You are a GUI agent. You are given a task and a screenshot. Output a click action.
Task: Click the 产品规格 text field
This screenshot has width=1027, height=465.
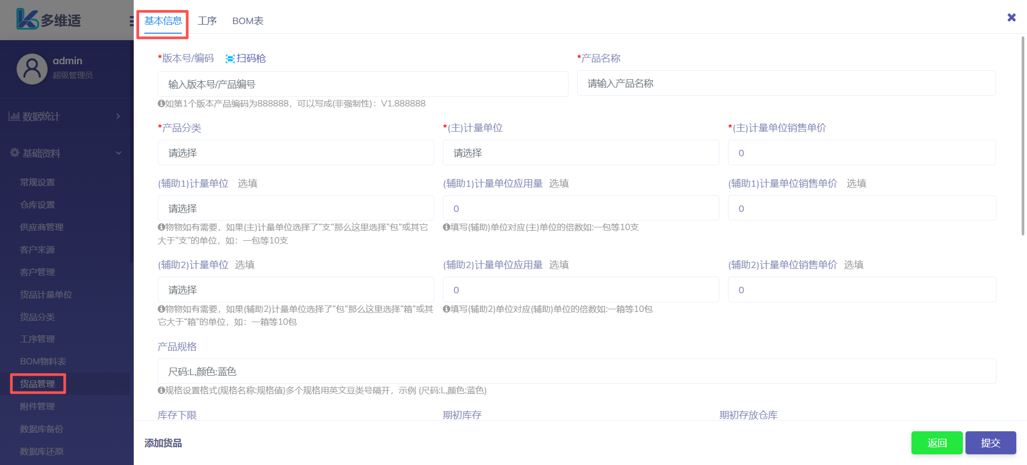coord(576,371)
